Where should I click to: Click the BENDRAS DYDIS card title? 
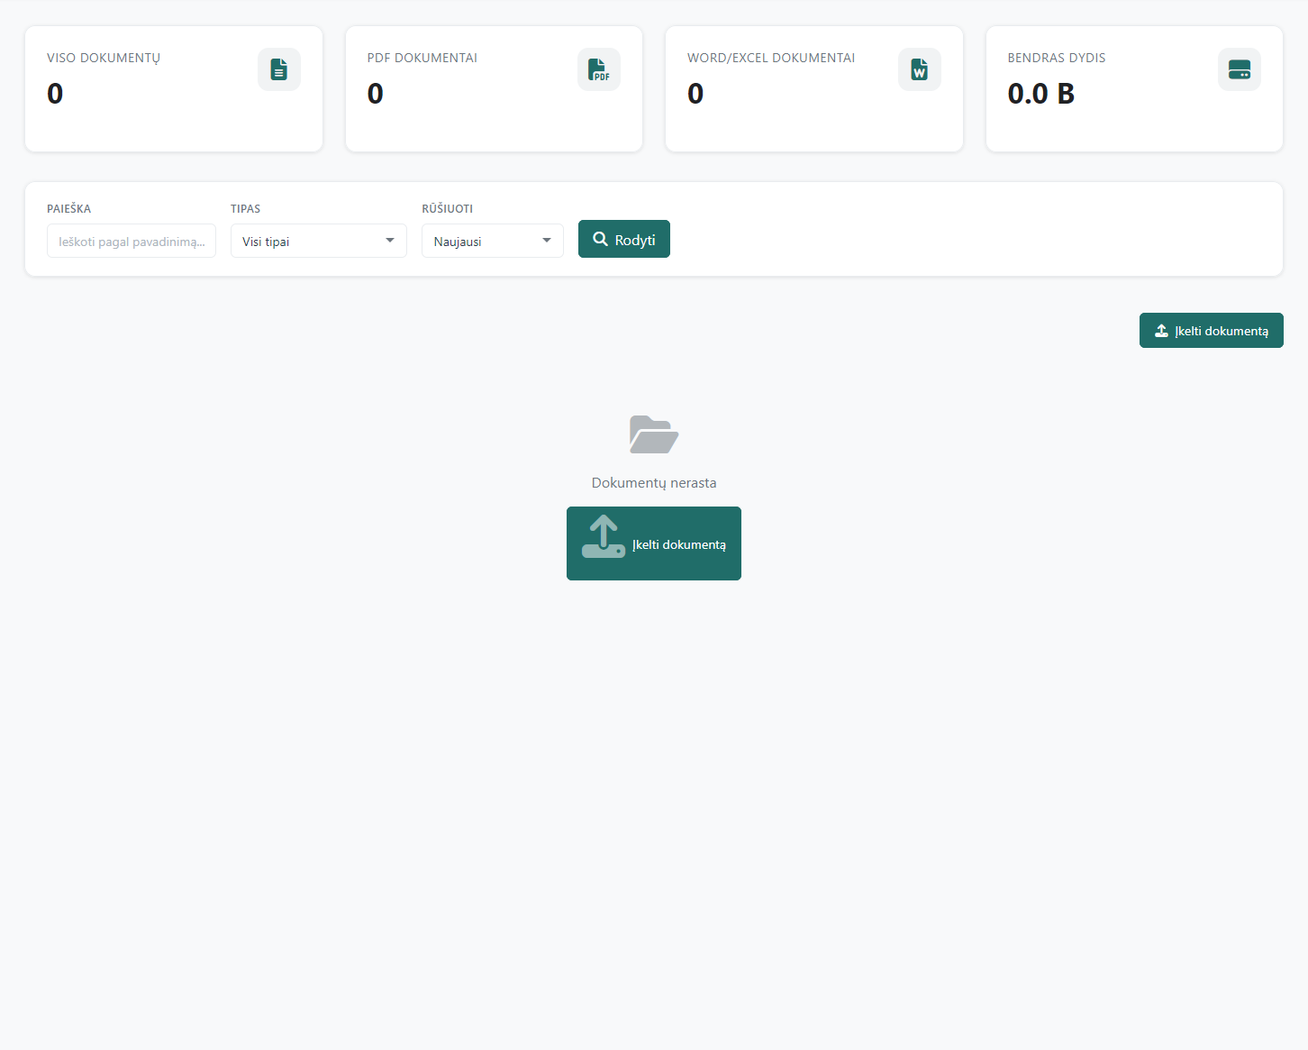click(x=1057, y=58)
